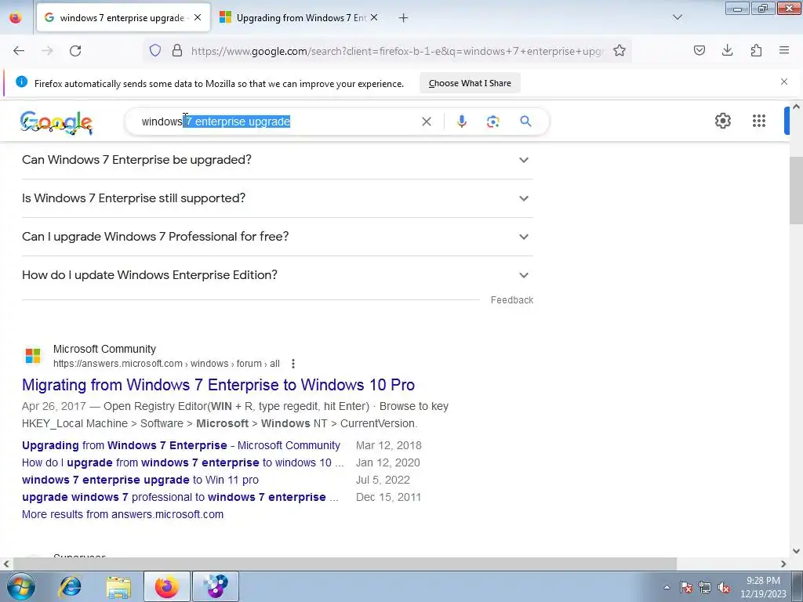Open the colorful pinwheel taskbar app
This screenshot has height=602, width=803.
click(216, 586)
